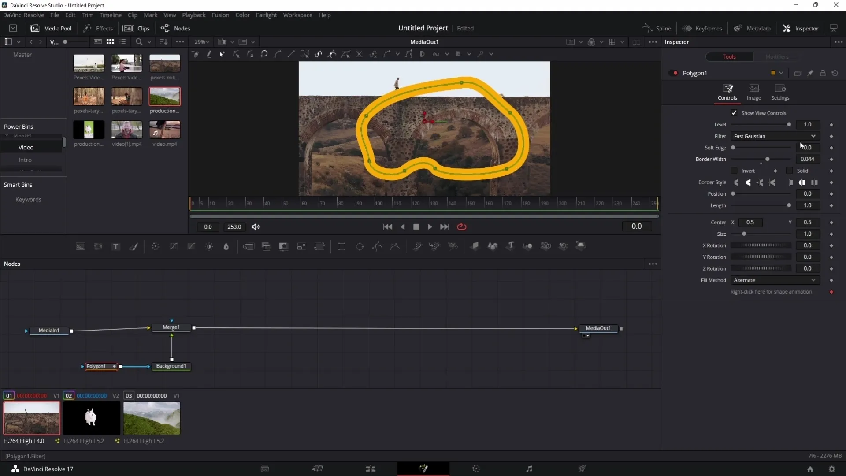Add a Paint tool from toolbar

pos(134,246)
